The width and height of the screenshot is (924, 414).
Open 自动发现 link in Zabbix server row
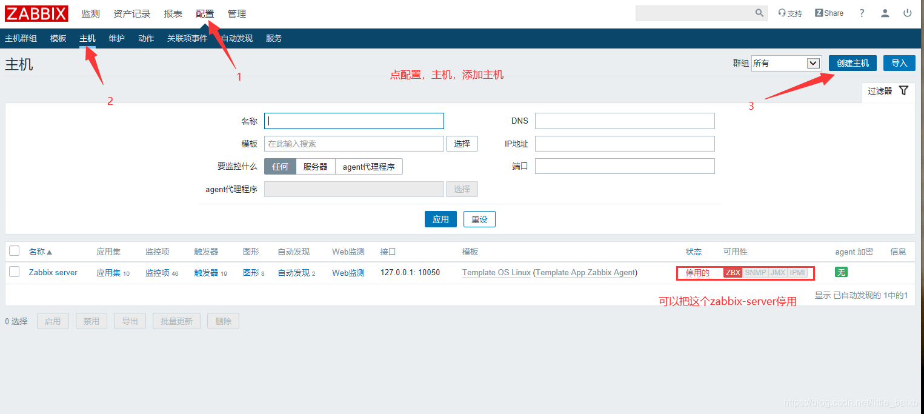tap(294, 273)
